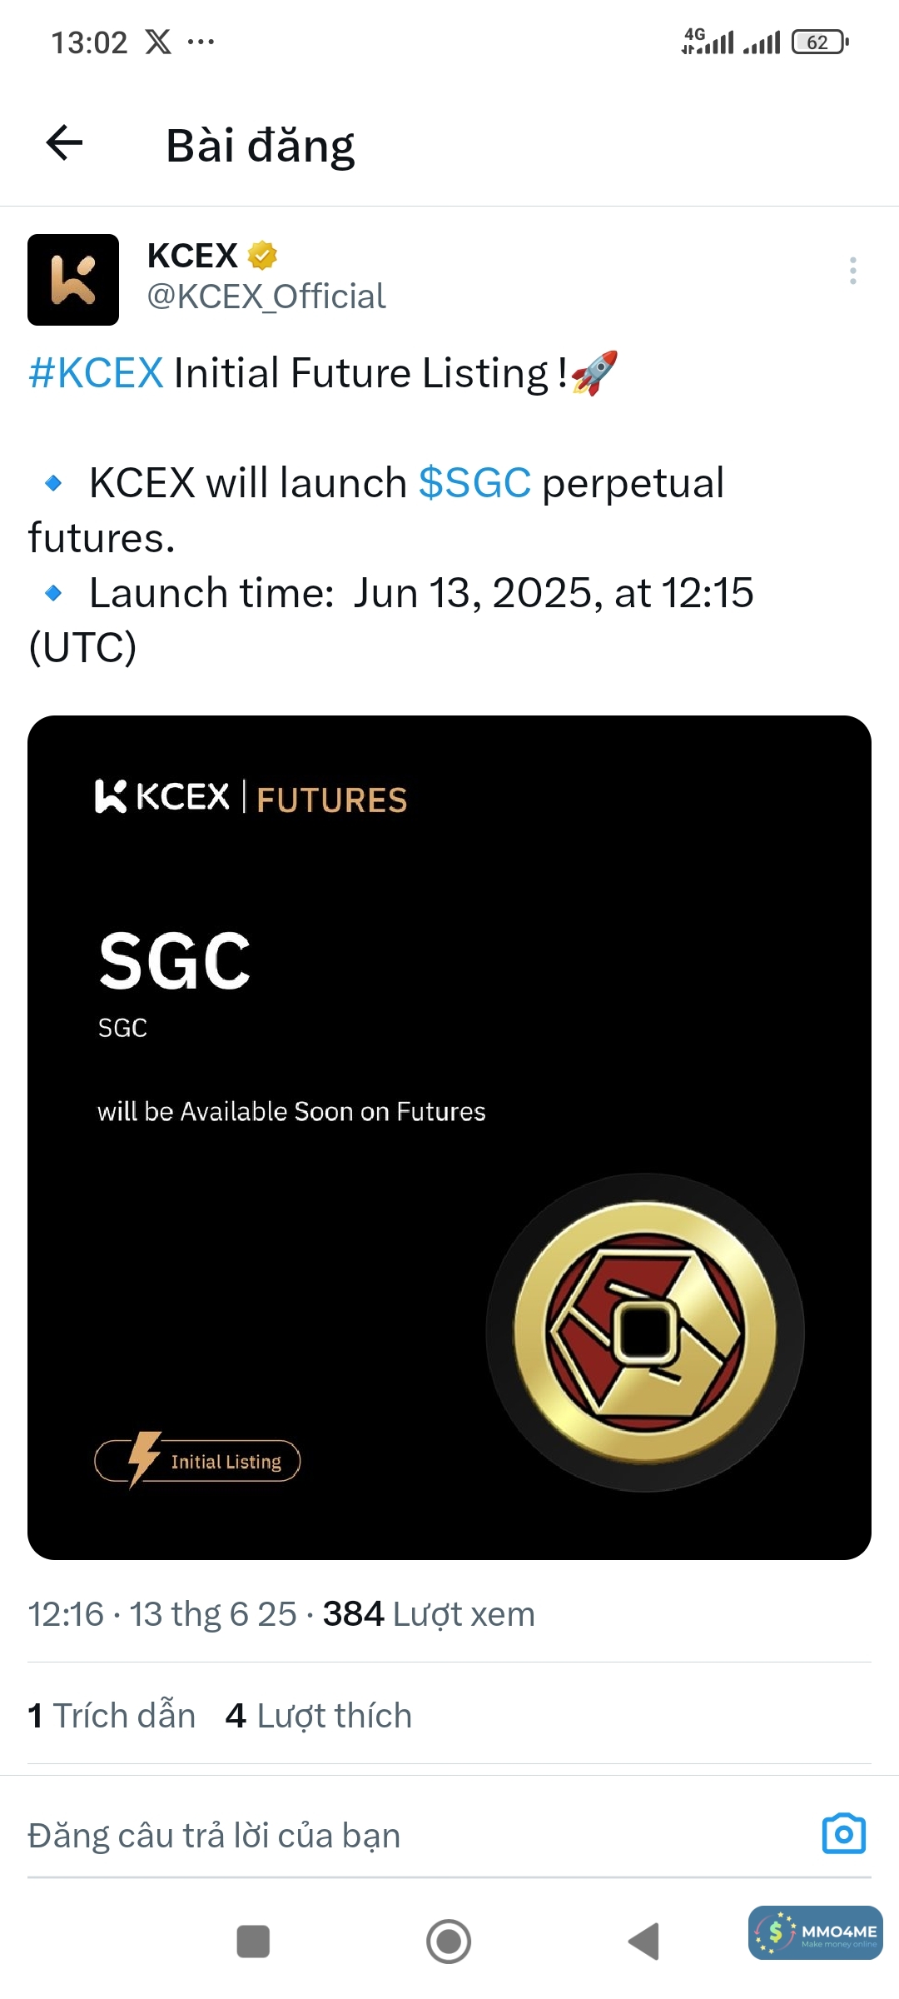
Task: Tap the X notification status icon
Action: click(158, 42)
